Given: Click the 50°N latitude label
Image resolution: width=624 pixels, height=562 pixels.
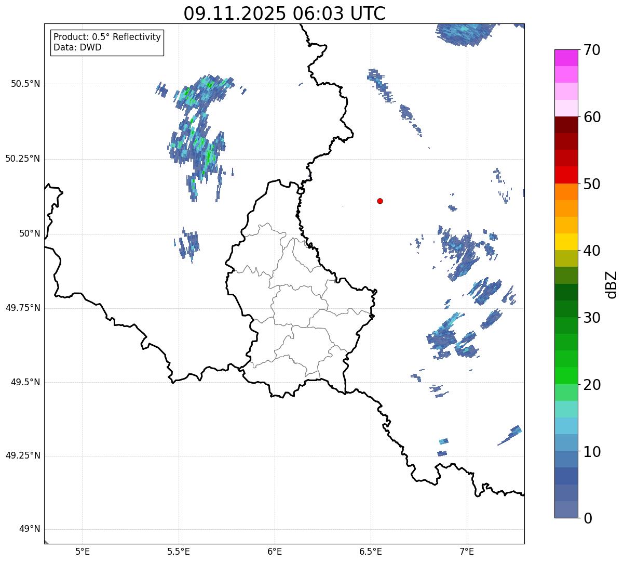Looking at the screenshot, I should [x=30, y=233].
